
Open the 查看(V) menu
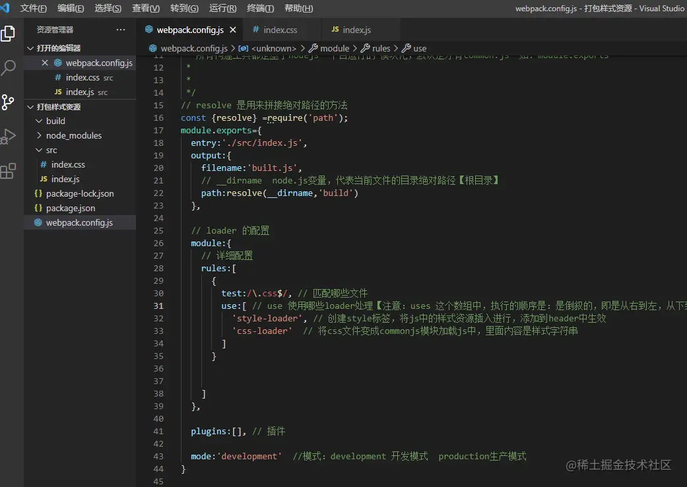[145, 9]
